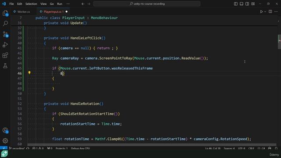This screenshot has width=281, height=158.
Task: Click Ln 46, Col 18 indicator
Action: tap(213, 148)
